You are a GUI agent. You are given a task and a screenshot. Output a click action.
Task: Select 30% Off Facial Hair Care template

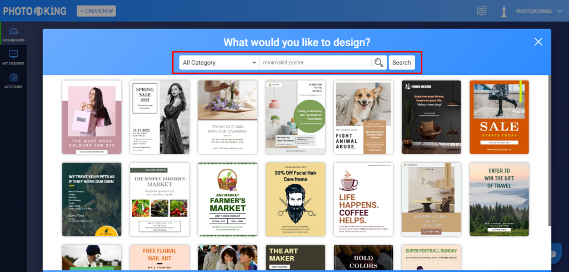point(296,199)
